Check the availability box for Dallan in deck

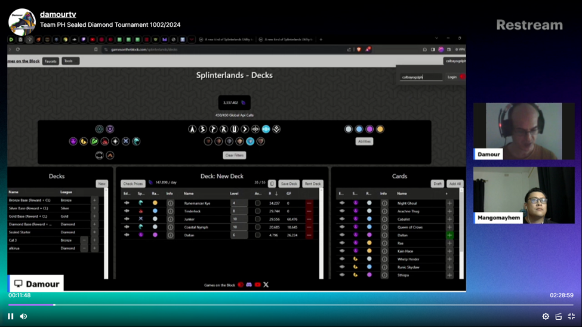258,235
